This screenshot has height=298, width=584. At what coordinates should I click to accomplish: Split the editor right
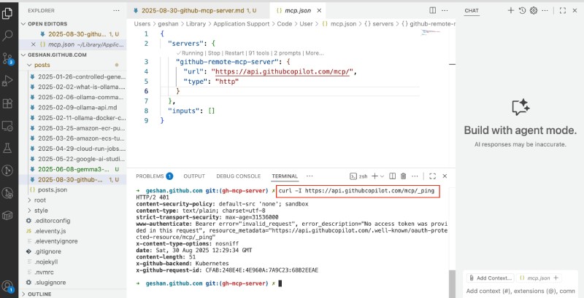click(x=432, y=10)
